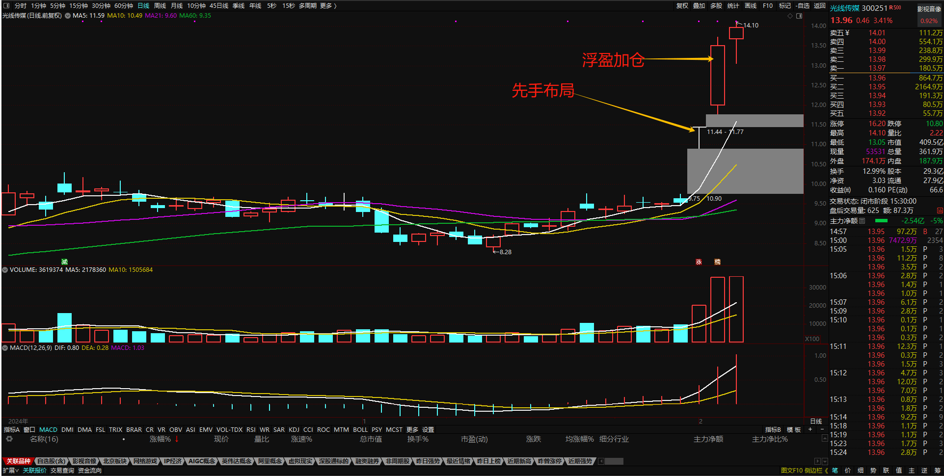The height and width of the screenshot is (476, 944).
Task: Toggle 标记 marking mode
Action: click(x=785, y=6)
